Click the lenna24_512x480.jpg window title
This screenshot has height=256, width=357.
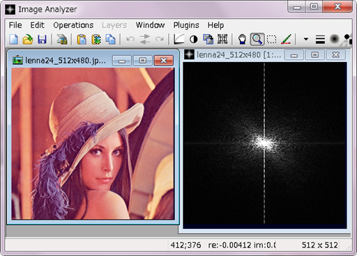pyautogui.click(x=66, y=61)
